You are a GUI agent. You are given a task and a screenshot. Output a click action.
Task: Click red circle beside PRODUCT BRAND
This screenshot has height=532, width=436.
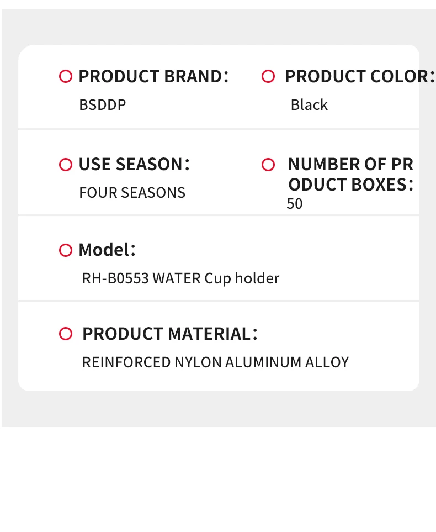66,76
